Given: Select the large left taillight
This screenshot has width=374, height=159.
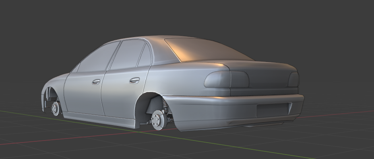Looking at the screenshot, I should coord(226,79).
